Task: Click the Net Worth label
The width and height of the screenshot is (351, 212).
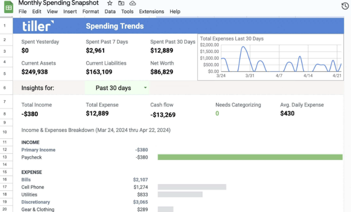Action: (x=162, y=63)
